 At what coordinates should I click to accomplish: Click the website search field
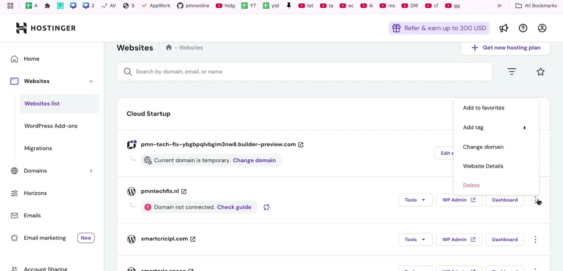304,72
